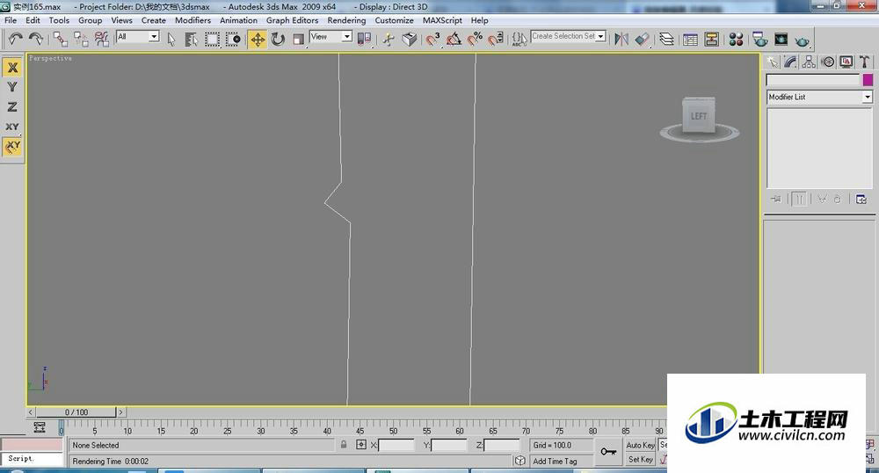Activate the Select and Move tool
879x473 pixels.
click(258, 39)
